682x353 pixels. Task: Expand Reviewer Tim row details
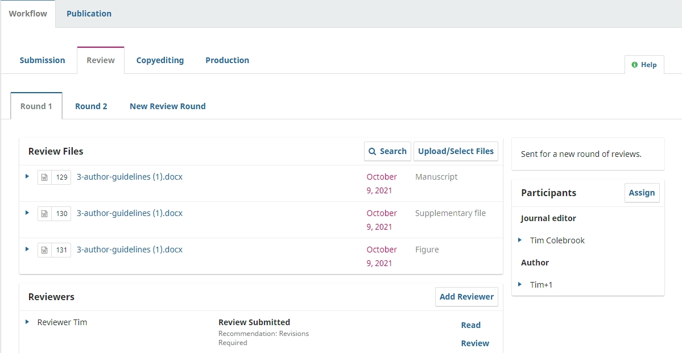(27, 322)
